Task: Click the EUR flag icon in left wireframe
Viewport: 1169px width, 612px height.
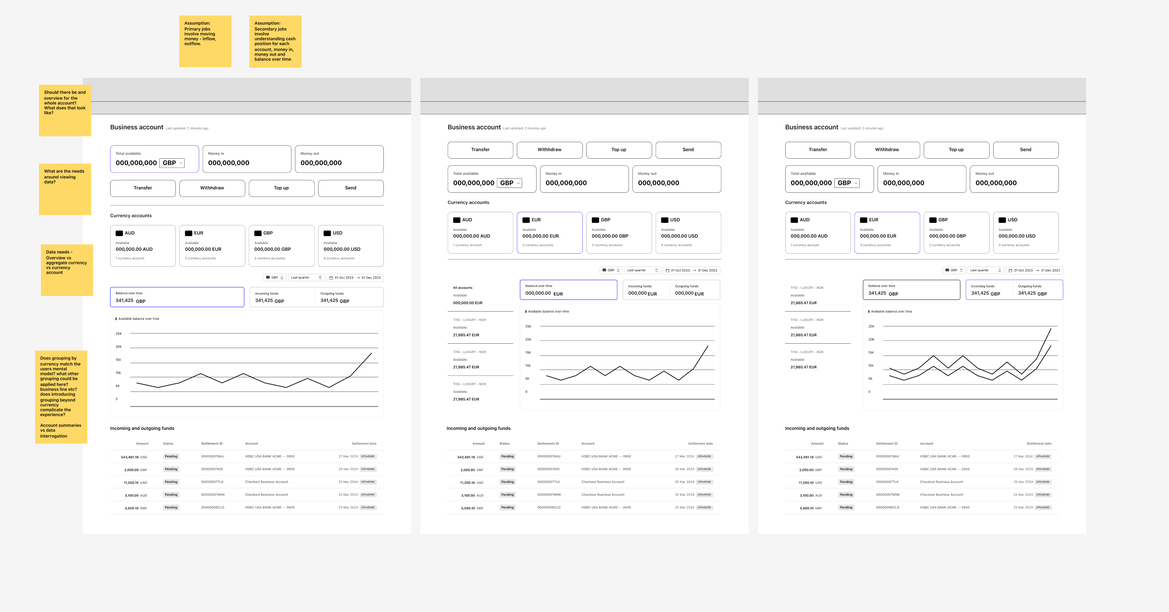Action: [189, 233]
